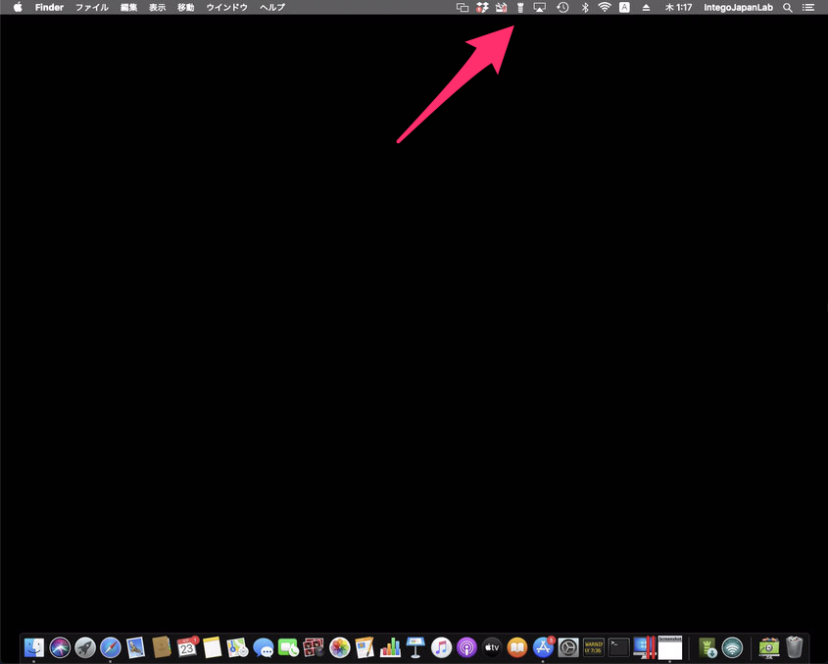828x664 pixels.
Task: Open Pages icon in Dock
Action: 365,647
